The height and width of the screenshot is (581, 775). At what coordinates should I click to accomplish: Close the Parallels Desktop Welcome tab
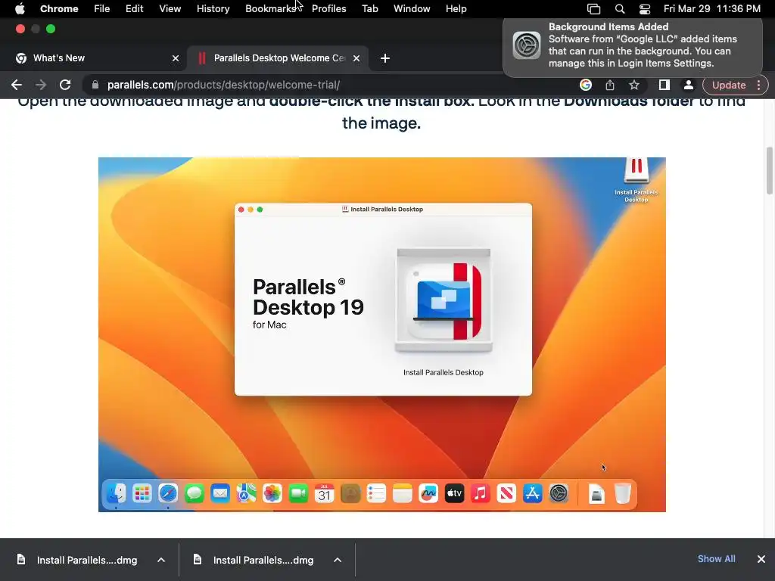(356, 58)
